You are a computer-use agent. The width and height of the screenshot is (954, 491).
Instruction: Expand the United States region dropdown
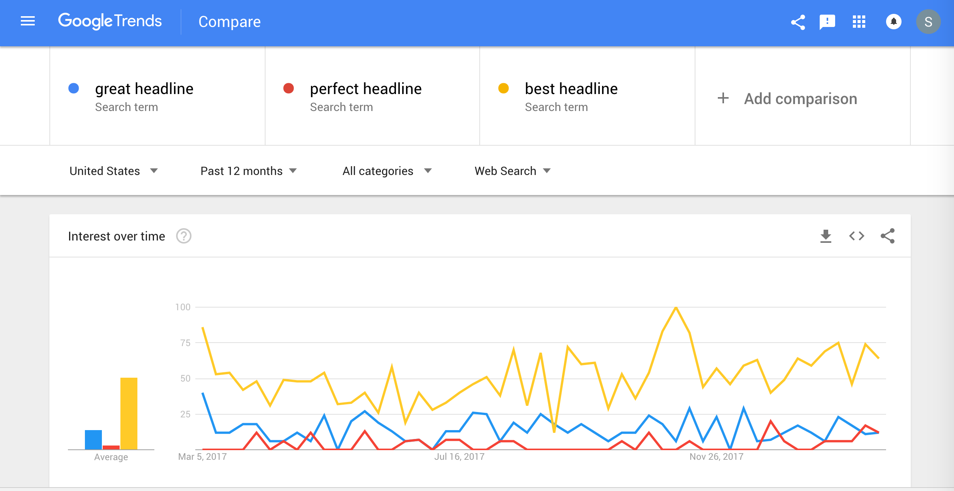pyautogui.click(x=114, y=171)
